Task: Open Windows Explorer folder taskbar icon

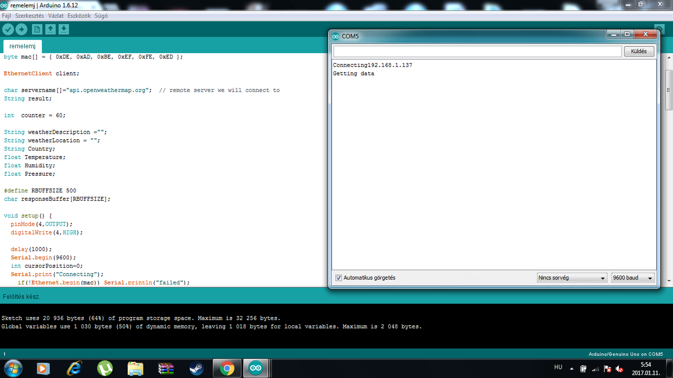Action: tap(136, 369)
